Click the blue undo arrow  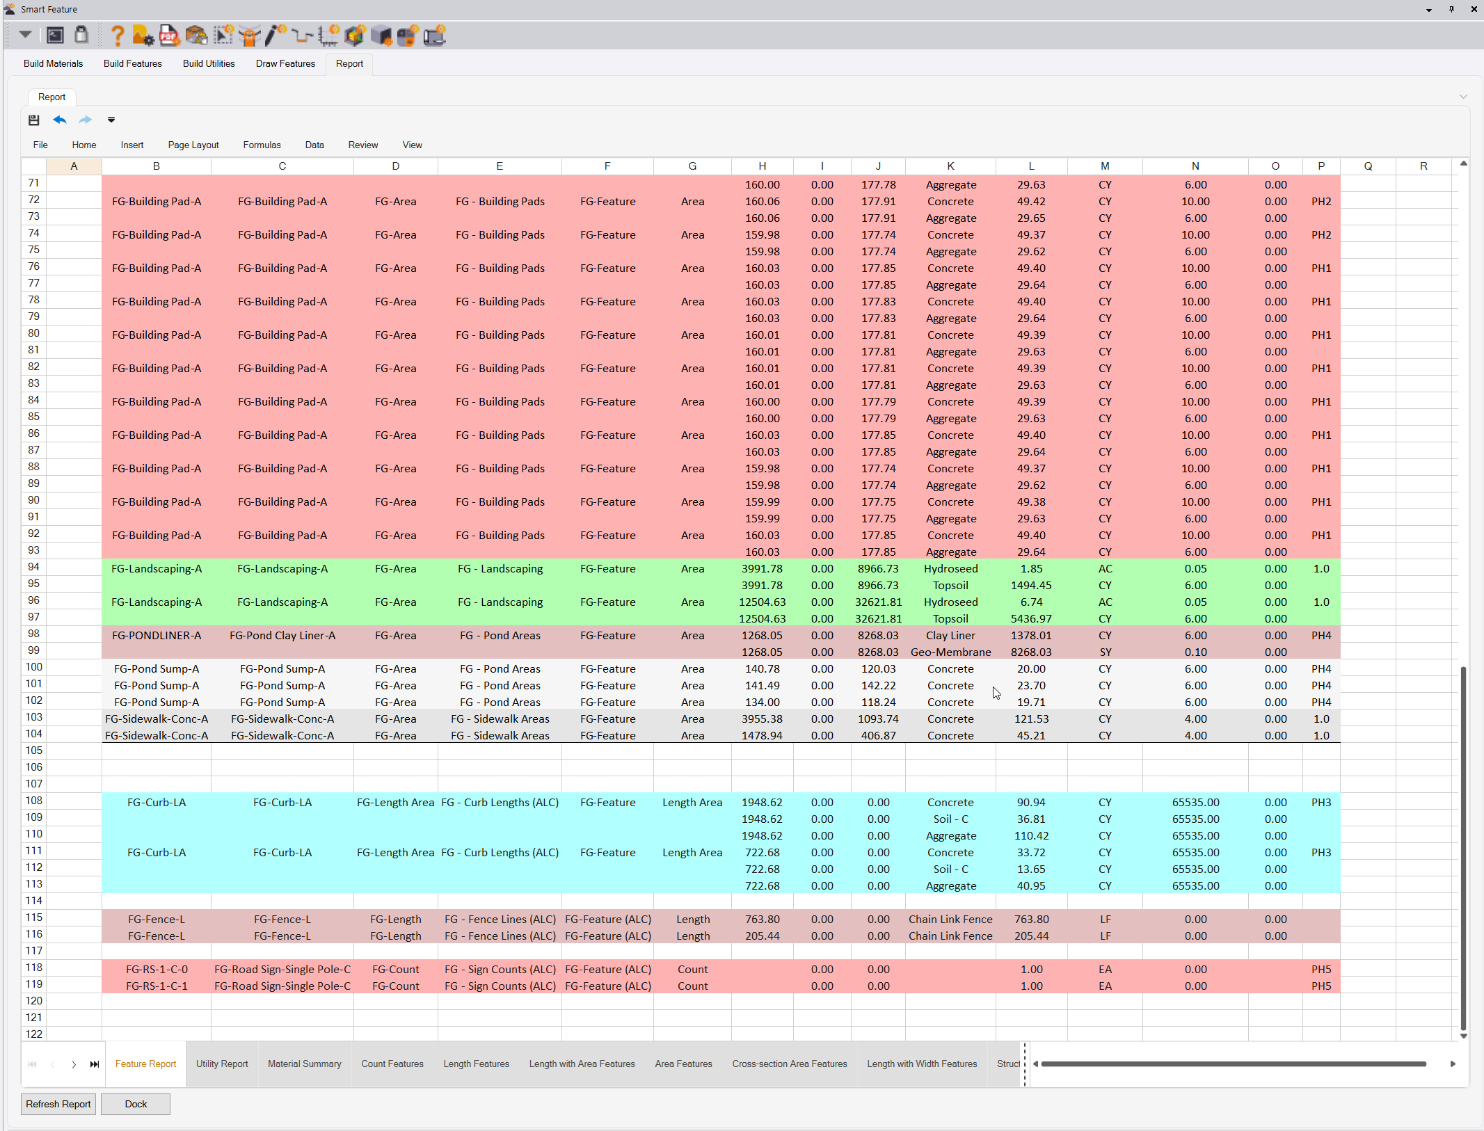(60, 120)
